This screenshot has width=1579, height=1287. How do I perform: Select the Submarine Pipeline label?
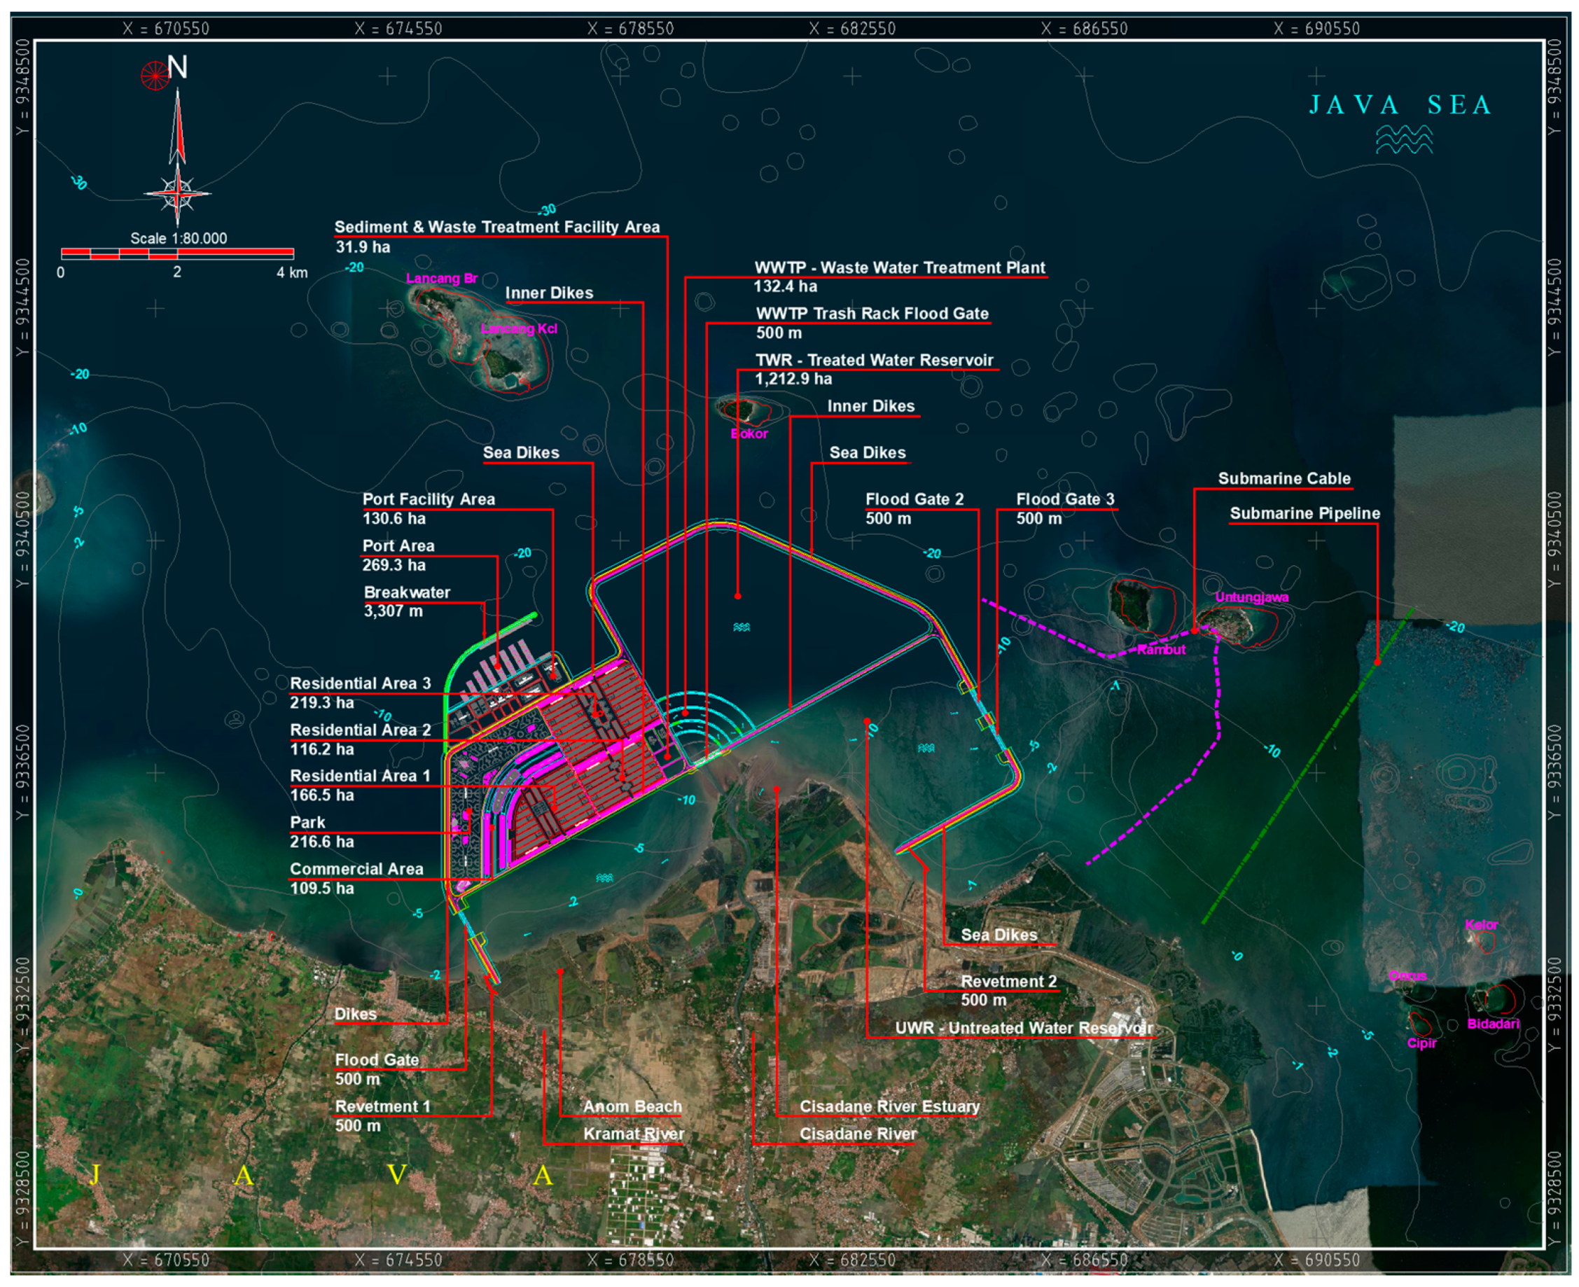[1304, 513]
